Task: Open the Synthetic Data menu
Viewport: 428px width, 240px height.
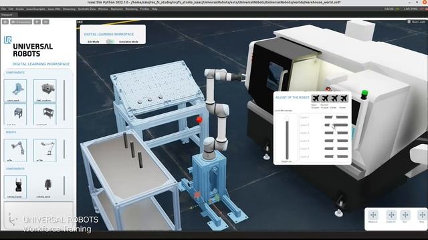Action: pyautogui.click(x=87, y=9)
